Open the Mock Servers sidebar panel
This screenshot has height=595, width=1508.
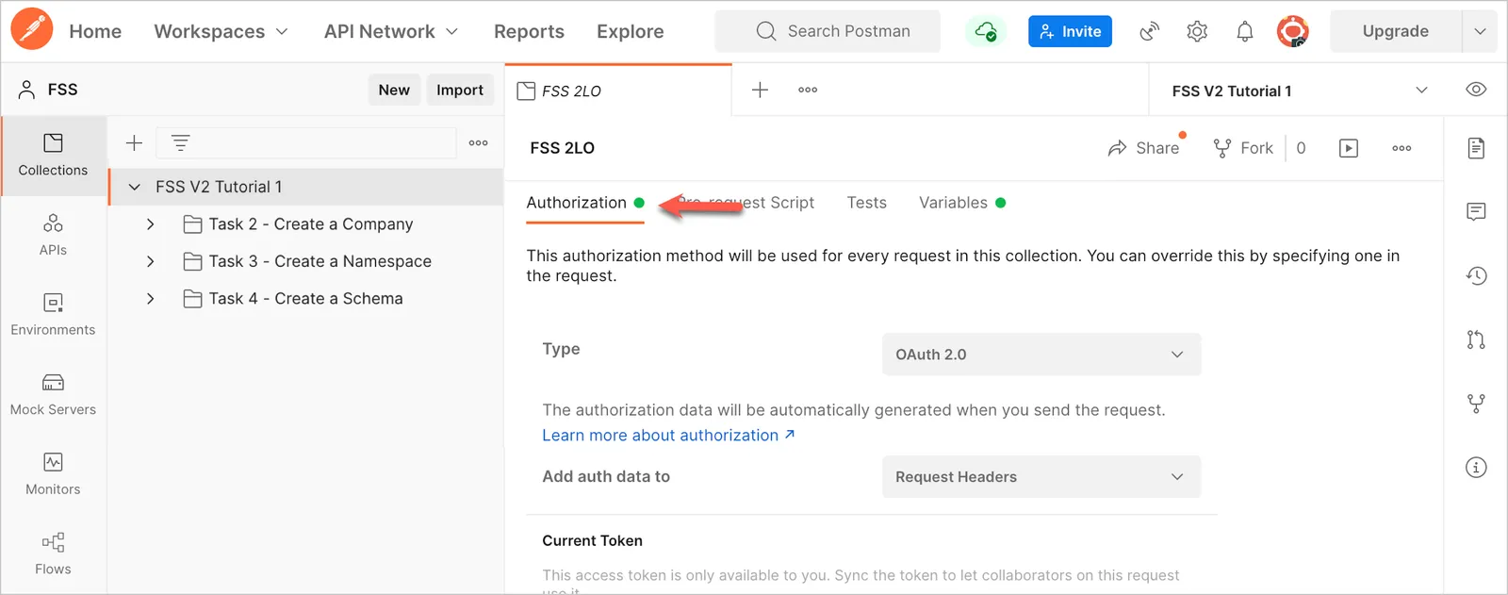[53, 394]
